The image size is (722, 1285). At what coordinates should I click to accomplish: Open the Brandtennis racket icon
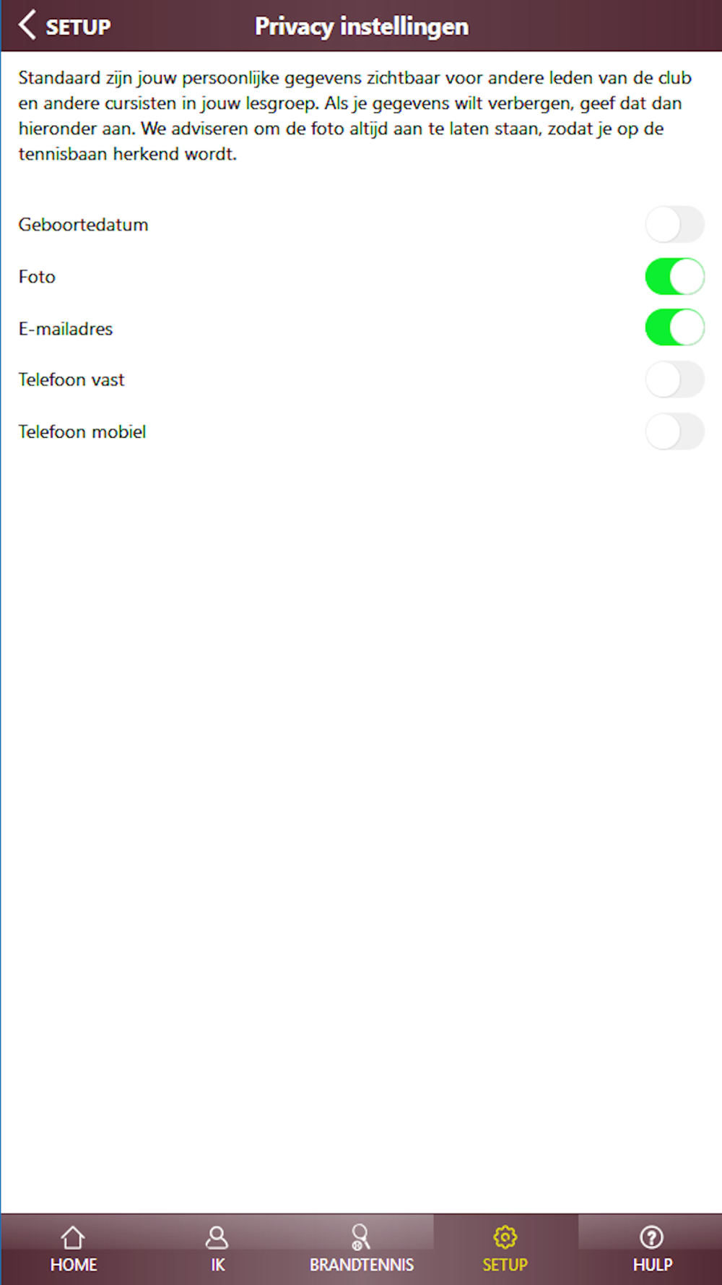tap(360, 1237)
